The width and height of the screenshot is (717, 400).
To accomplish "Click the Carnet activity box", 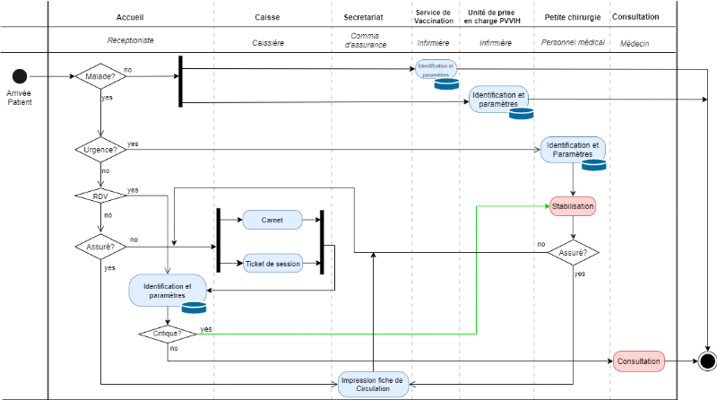I will click(272, 220).
